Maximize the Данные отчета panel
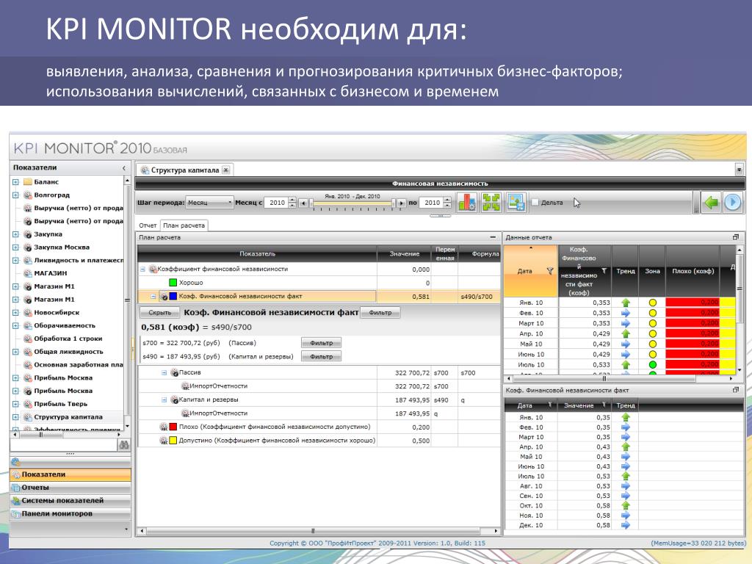The width and height of the screenshot is (752, 564). 736,237
